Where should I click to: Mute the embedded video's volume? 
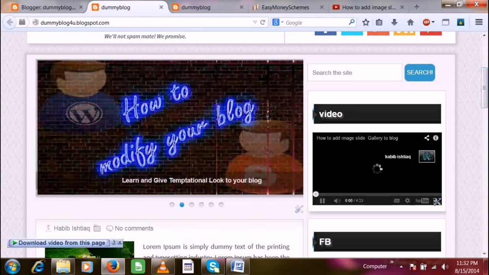(337, 201)
